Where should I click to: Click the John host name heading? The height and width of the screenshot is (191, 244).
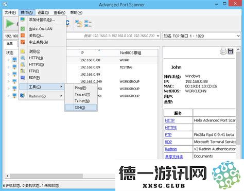[x=176, y=67]
